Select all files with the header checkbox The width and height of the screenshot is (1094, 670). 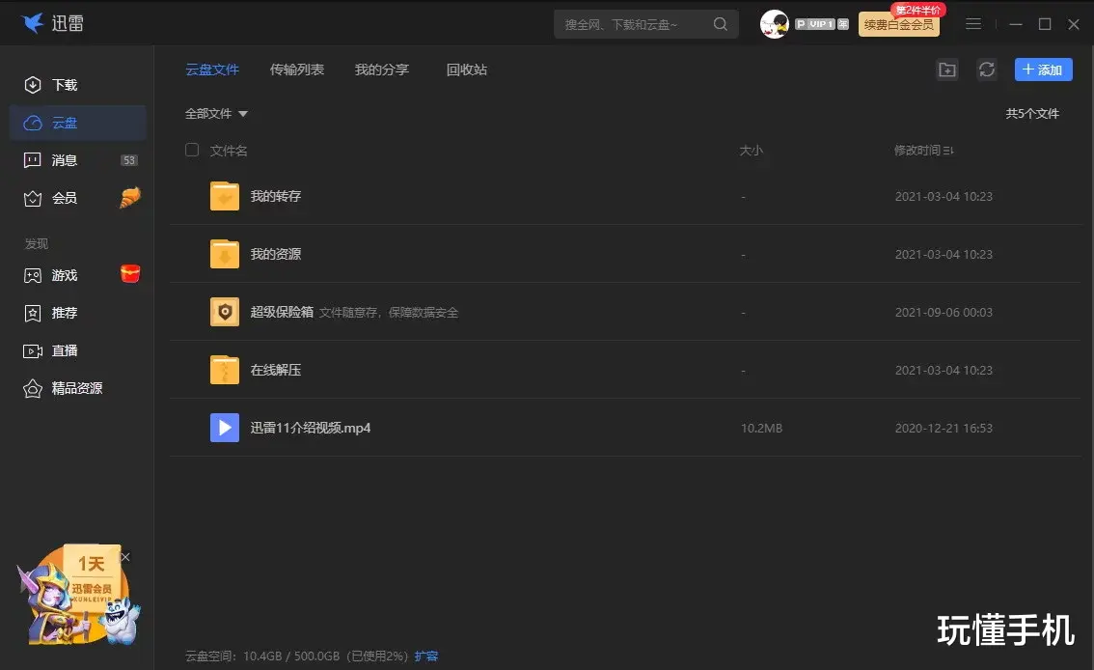[190, 150]
